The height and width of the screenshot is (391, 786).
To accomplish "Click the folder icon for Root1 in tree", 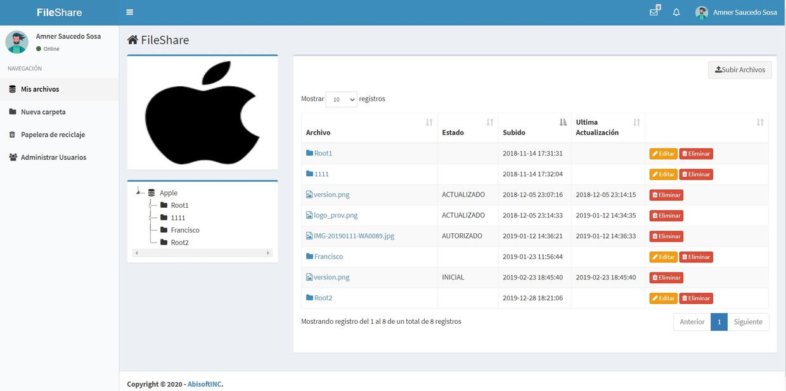I will [164, 205].
